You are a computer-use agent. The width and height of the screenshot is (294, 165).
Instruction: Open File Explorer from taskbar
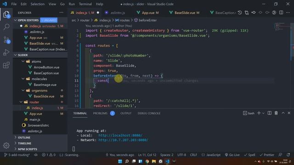[x=154, y=161]
